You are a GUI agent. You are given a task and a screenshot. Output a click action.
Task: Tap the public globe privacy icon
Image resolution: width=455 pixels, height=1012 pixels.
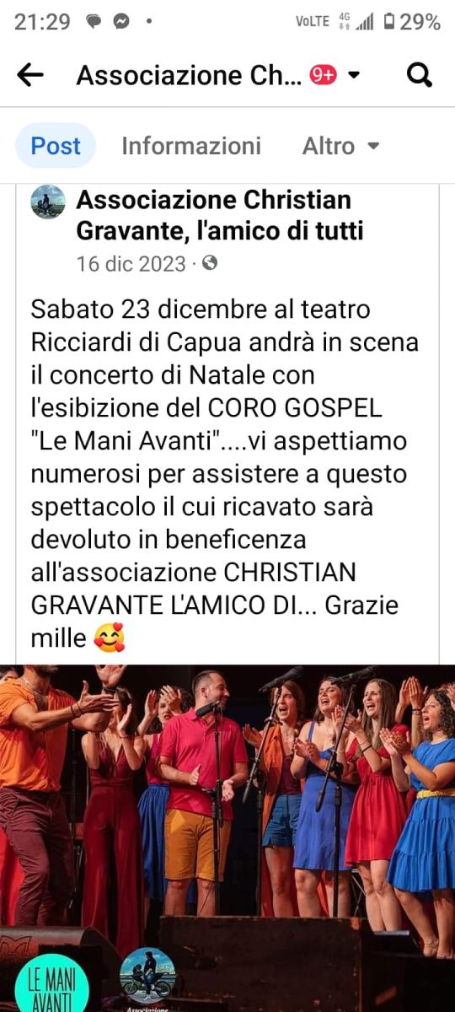coord(210,263)
